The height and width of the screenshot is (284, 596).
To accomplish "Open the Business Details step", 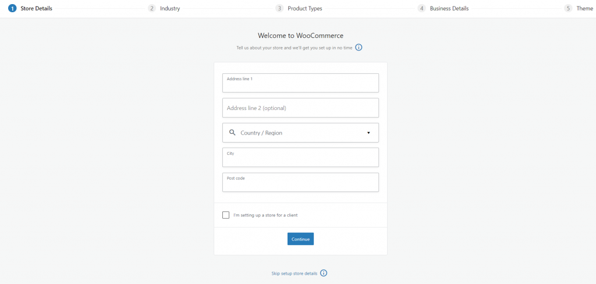I will (x=449, y=9).
